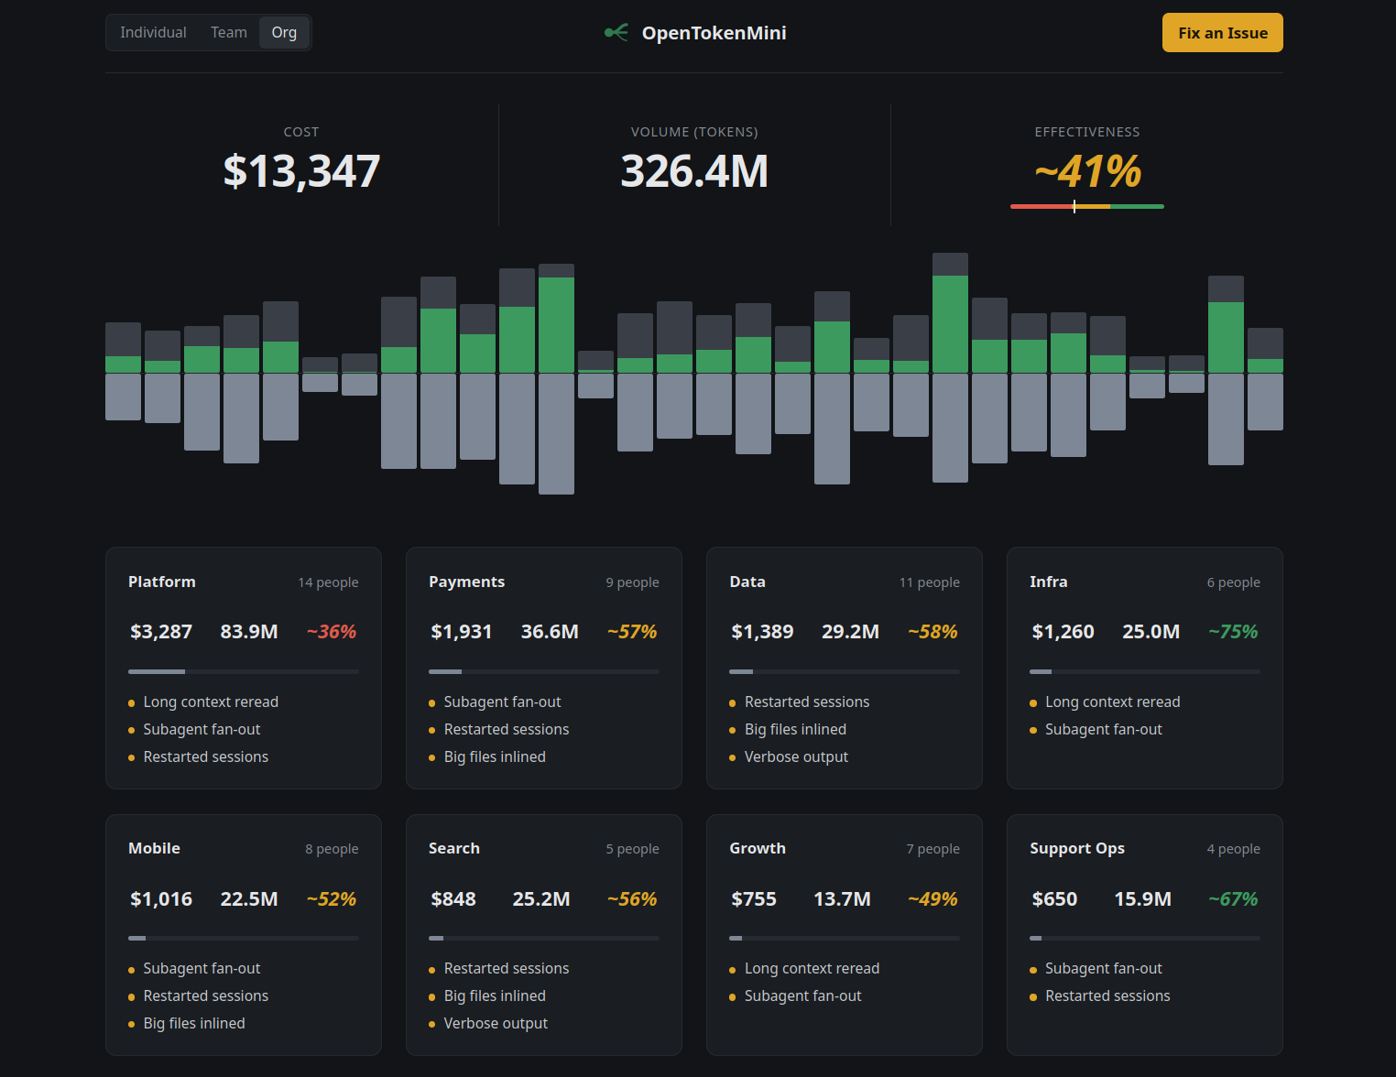The width and height of the screenshot is (1396, 1077).
Task: Click the ~41% effectiveness value
Action: click(x=1087, y=171)
